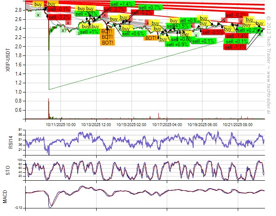This screenshot has height=216, width=276.
Task: Select the red 'sell -2.7%' label
Action: tap(114, 9)
